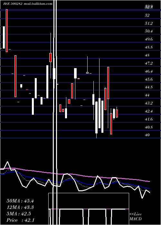Click the mail.bullkhan.com watermark text
Image resolution: width=161 pixels, height=225 pixels.
38,4
